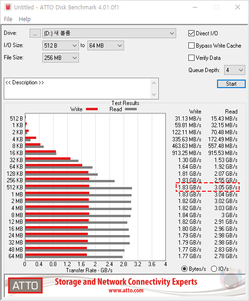Uncheck the Direct I/O checkbox
249x301 pixels.
[x=191, y=33]
